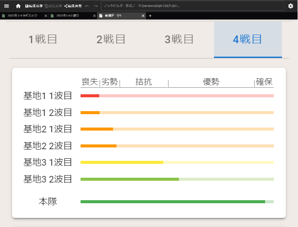Open the hamburger menu

[x=6, y=6]
